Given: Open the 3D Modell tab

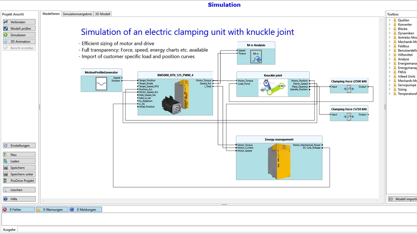Looking at the screenshot, I should 103,14.
